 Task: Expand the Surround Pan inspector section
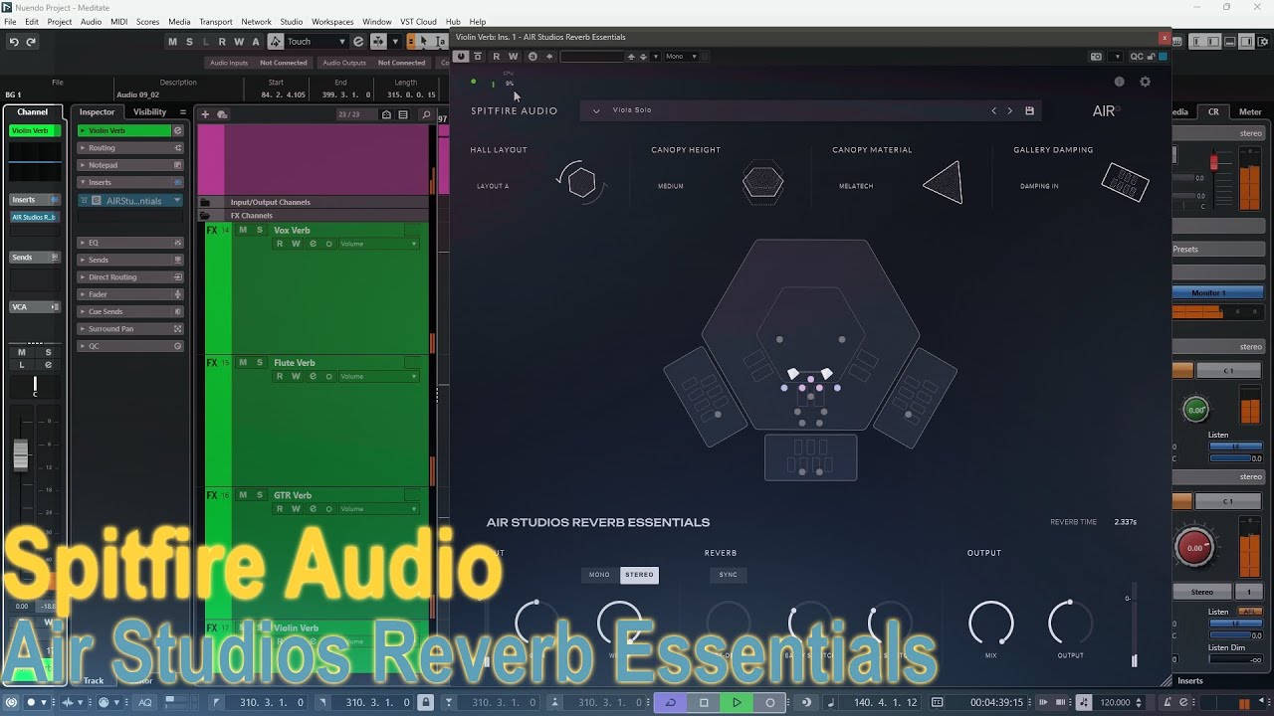pyautogui.click(x=130, y=329)
